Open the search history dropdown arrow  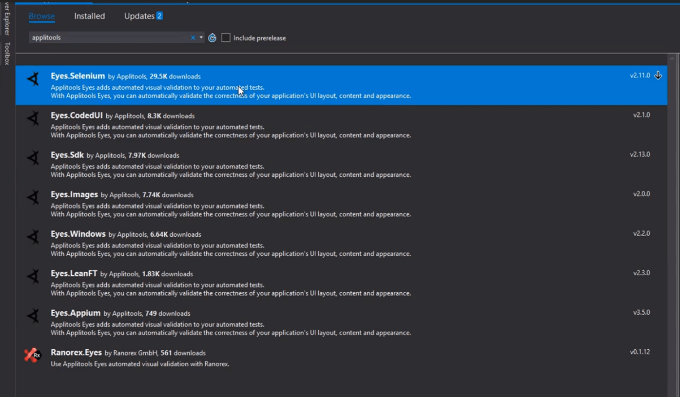tap(201, 38)
